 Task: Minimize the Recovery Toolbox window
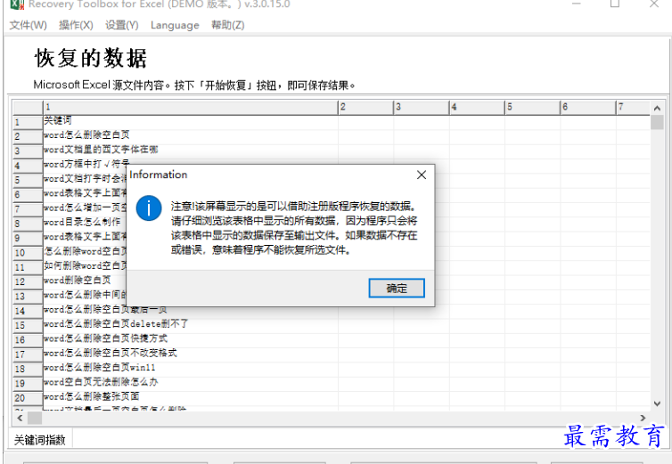[x=577, y=4]
